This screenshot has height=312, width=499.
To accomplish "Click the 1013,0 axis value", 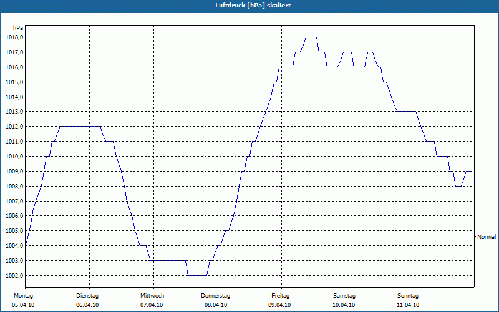I will [14, 112].
